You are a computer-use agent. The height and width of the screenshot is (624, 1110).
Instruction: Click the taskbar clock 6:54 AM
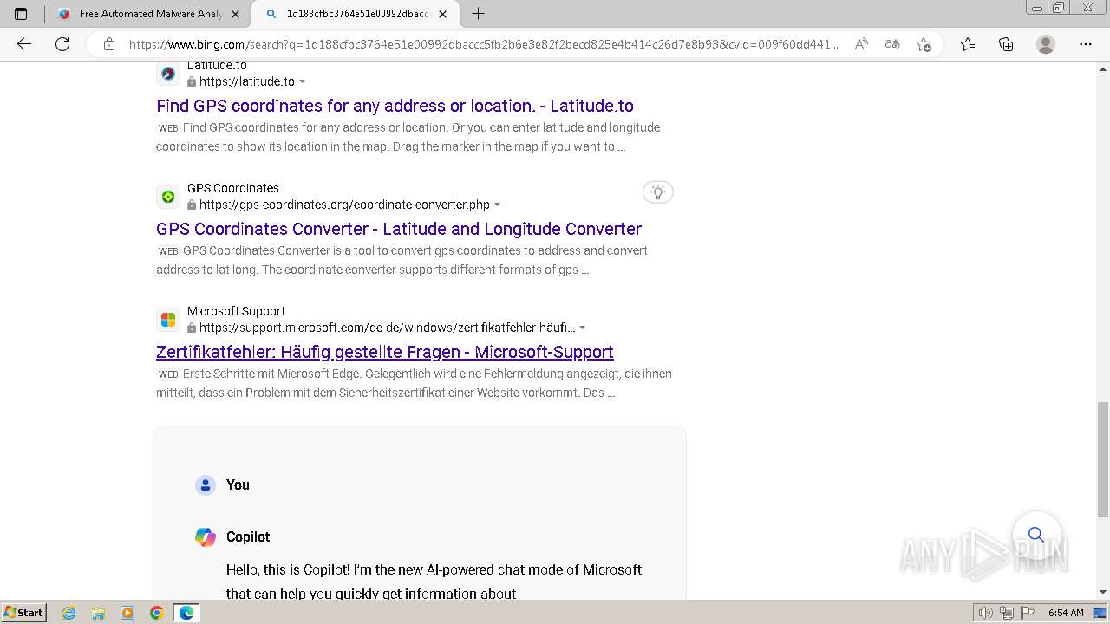coord(1066,613)
